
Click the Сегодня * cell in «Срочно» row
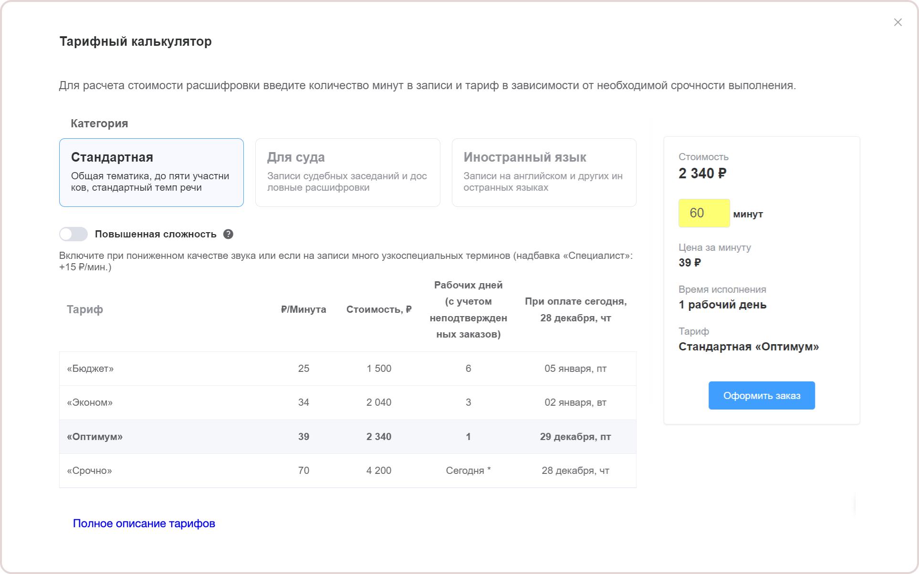click(x=468, y=471)
